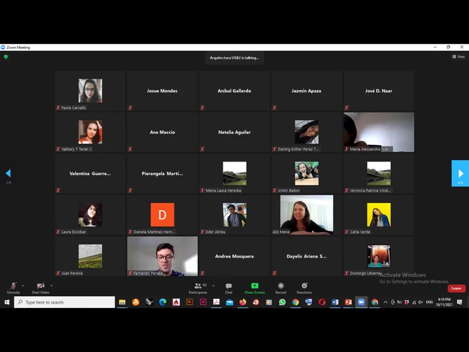Select the Dayelis Ariana S... participant tile
Viewport: 469px width, 352px height.
tap(307, 256)
